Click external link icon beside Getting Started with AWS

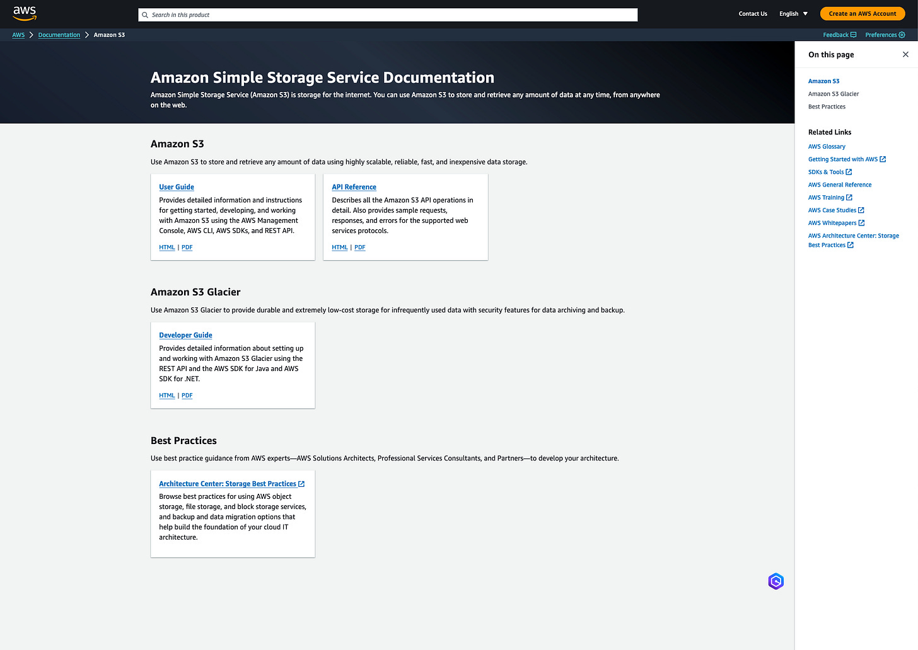(x=883, y=159)
